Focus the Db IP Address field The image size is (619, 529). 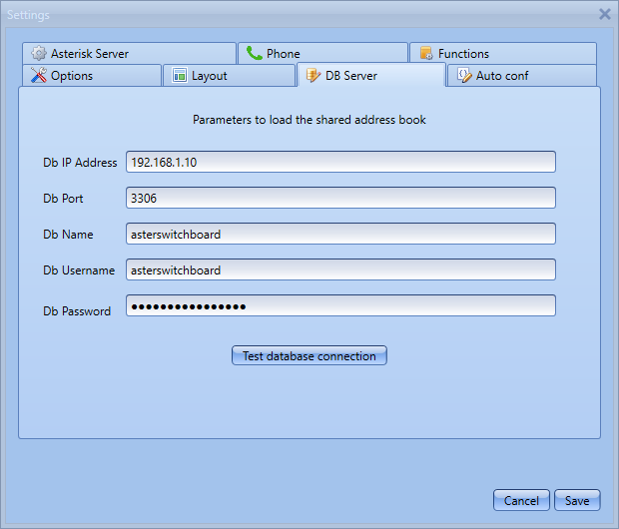pos(340,162)
